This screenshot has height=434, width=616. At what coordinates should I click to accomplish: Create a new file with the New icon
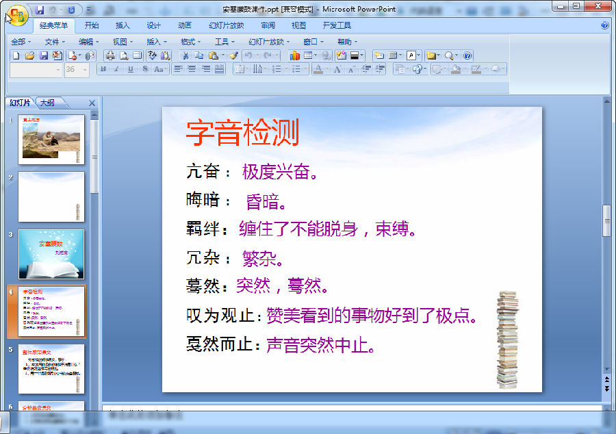pyautogui.click(x=15, y=57)
